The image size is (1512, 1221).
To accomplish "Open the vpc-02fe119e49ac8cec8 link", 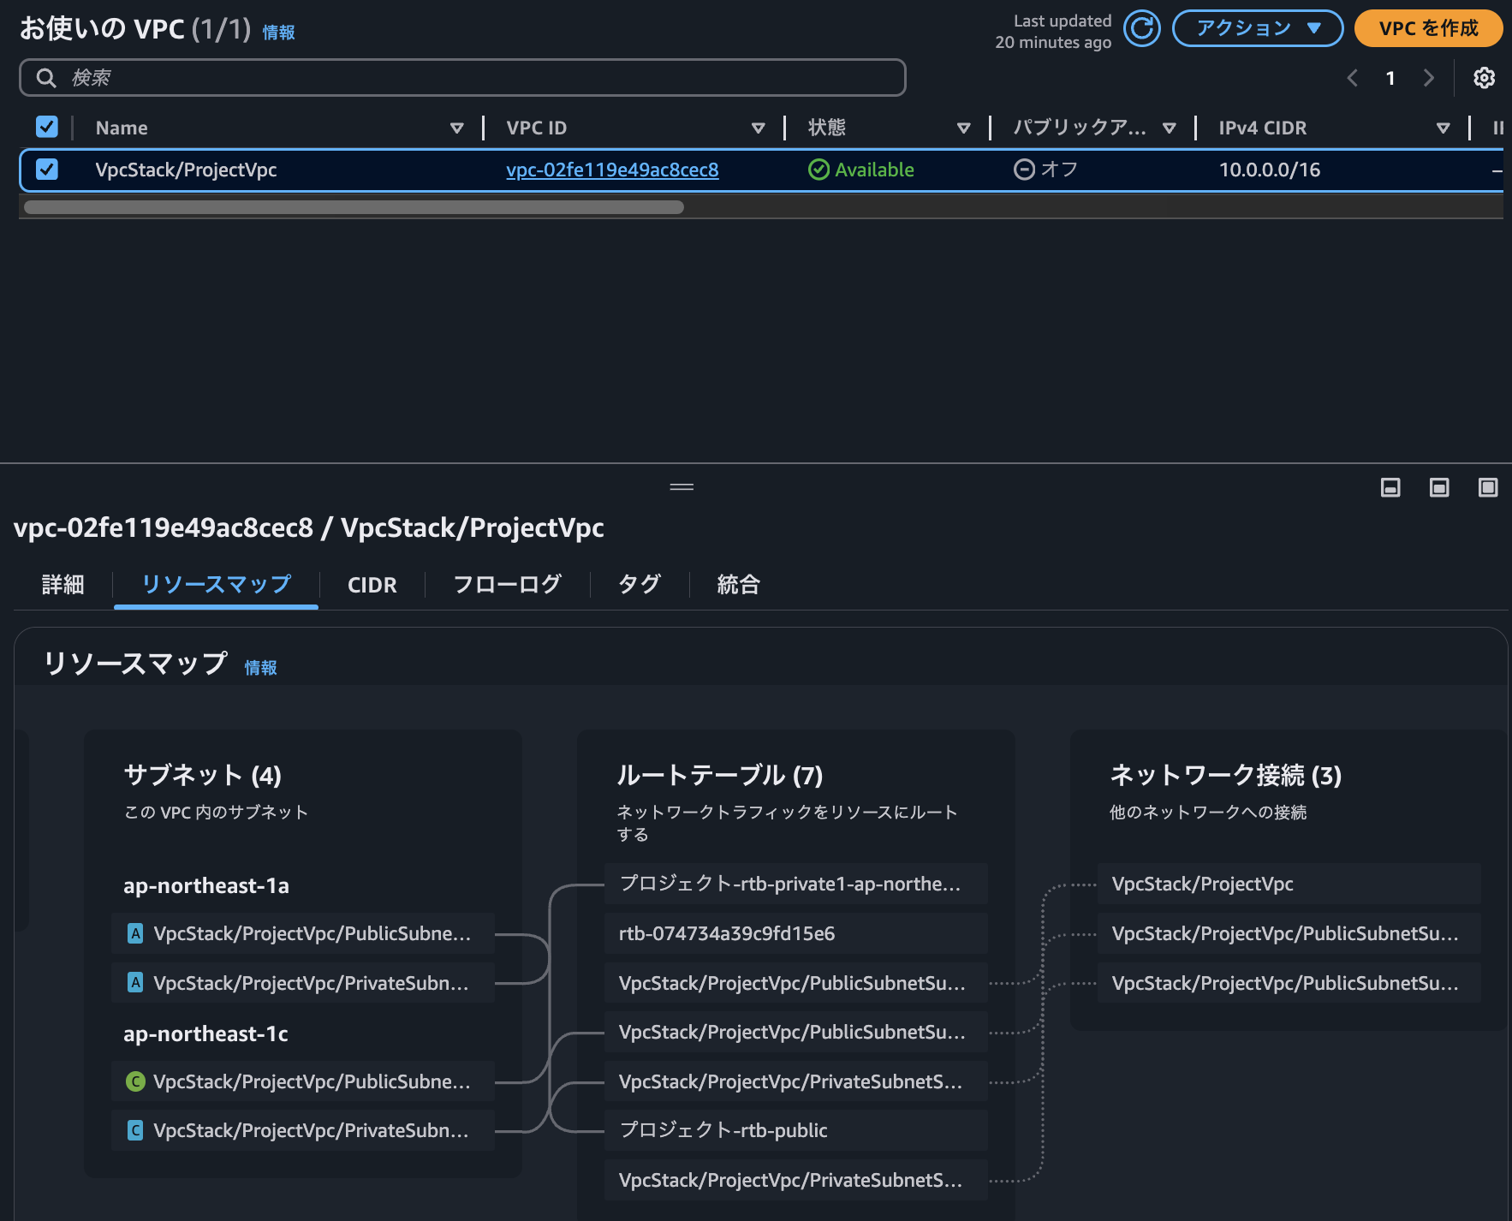I will (612, 170).
